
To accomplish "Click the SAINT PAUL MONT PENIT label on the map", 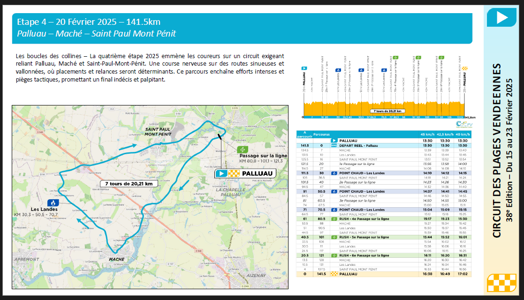I will click(x=158, y=132).
